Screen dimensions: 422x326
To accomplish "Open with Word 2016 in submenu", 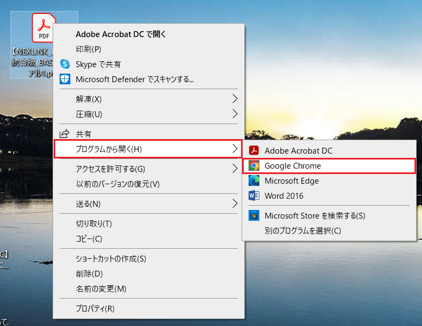I will [329, 196].
